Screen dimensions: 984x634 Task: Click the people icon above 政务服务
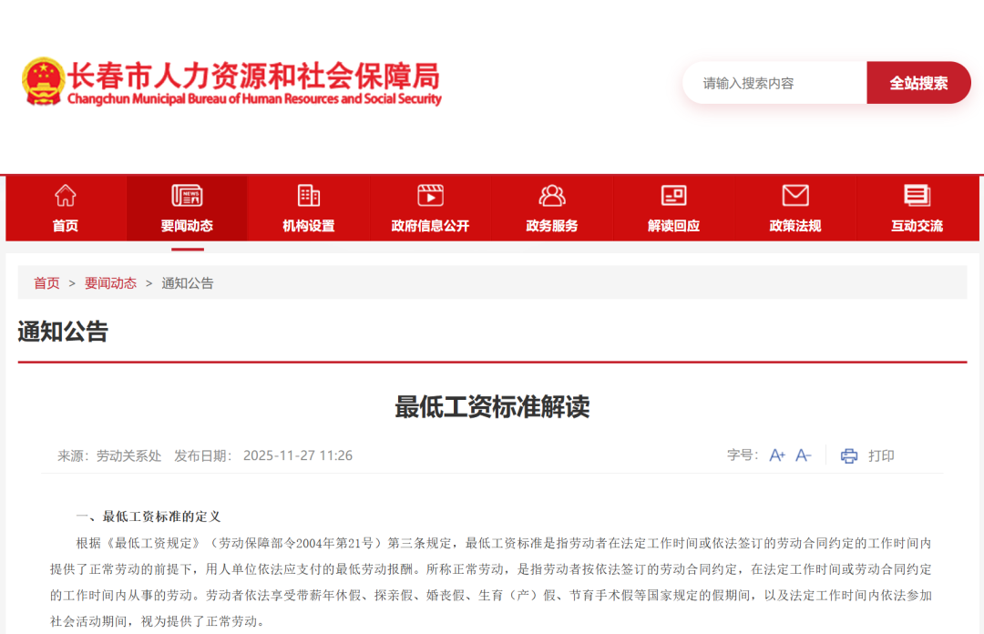[552, 196]
